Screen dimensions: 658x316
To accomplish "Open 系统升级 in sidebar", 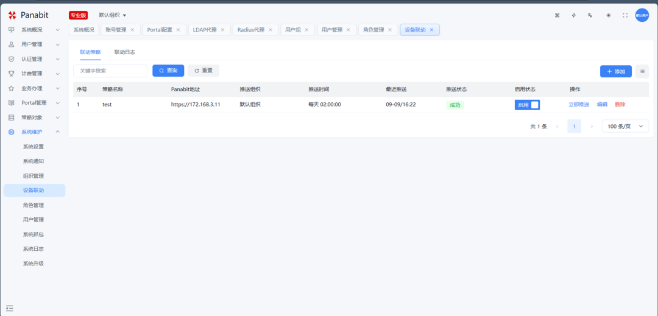I will pos(34,264).
